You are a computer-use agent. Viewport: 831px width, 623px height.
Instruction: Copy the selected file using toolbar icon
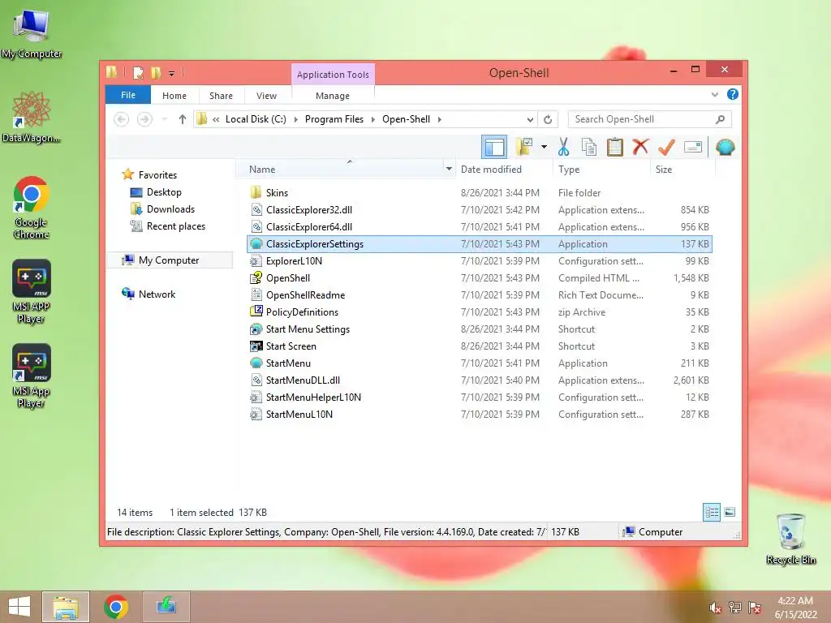coord(589,147)
